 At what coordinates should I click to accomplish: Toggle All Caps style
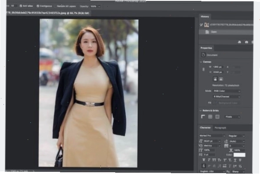[x=214, y=160]
